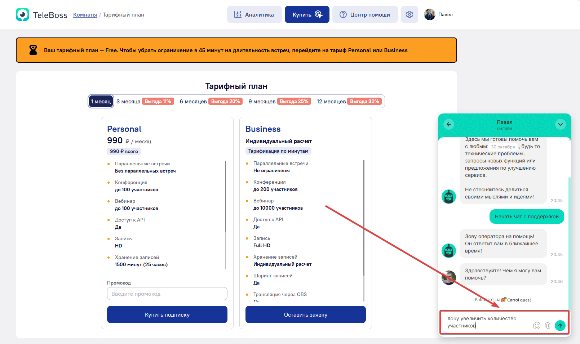Viewport: 580px width, 344px height.
Task: Go back using chat arrow icon
Action: click(x=449, y=124)
